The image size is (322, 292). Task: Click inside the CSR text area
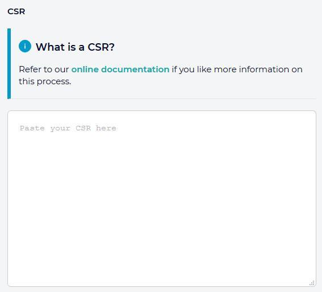point(162,199)
